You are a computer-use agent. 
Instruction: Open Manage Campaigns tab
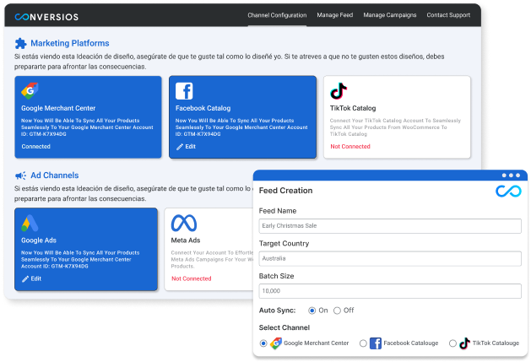(389, 15)
